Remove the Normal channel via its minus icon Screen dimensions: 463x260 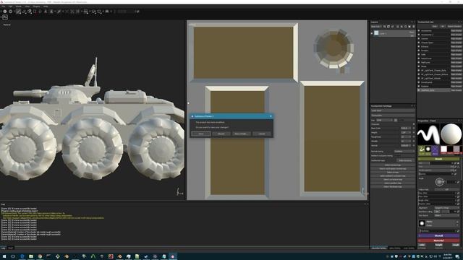413,145
